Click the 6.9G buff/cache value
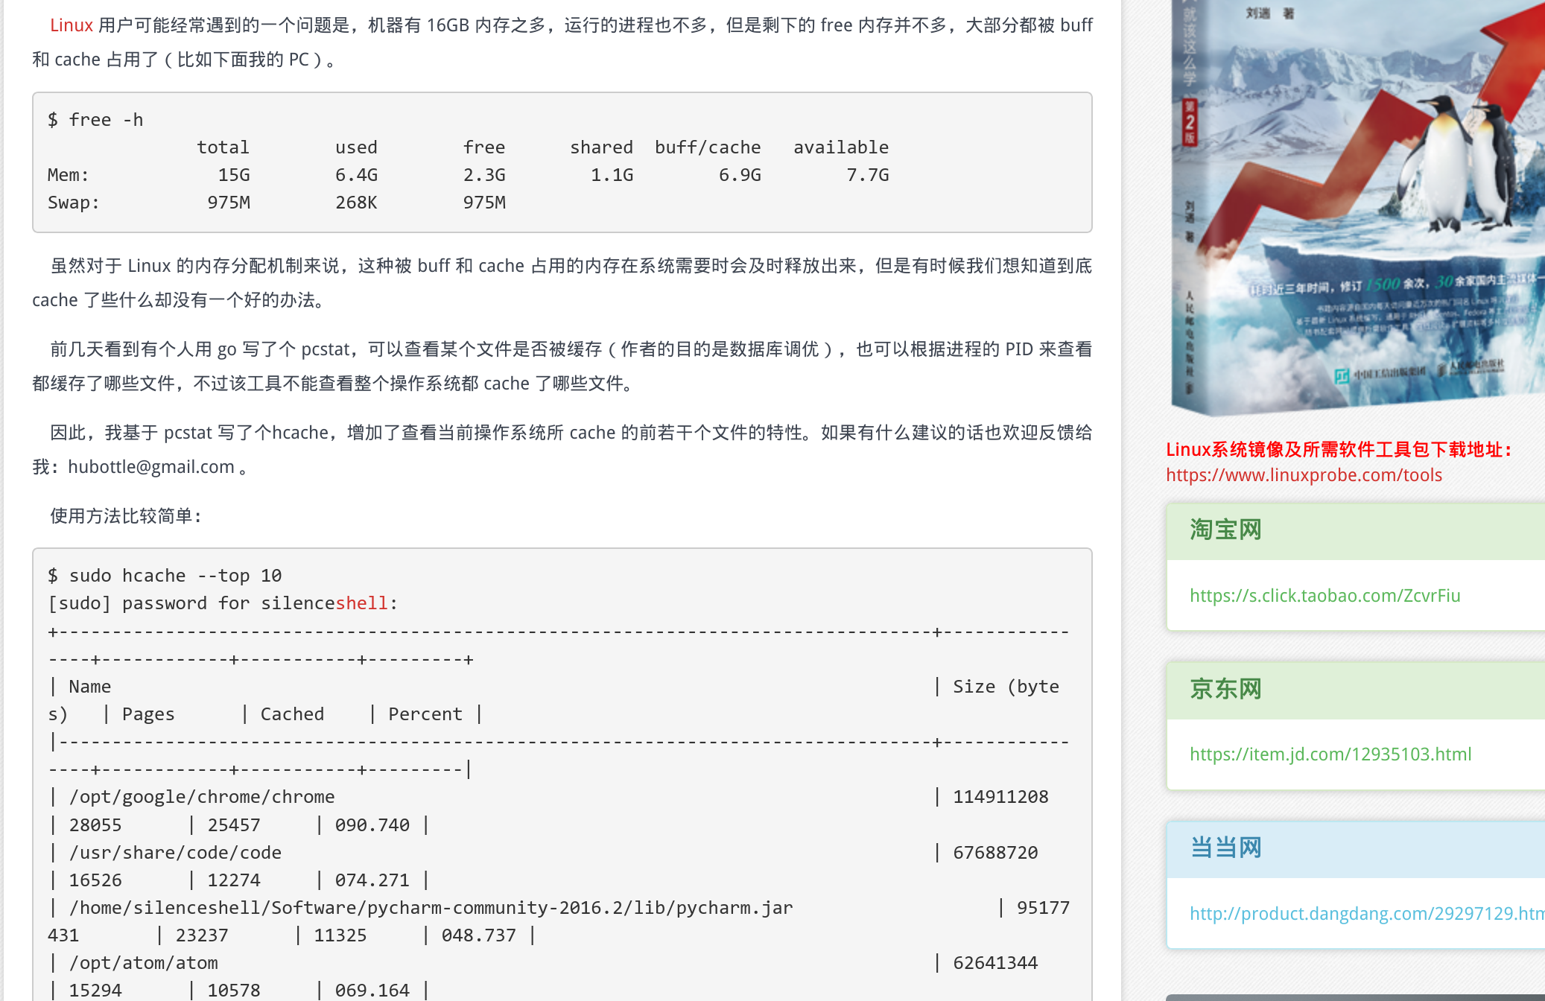The height and width of the screenshot is (1001, 1545). tap(740, 175)
